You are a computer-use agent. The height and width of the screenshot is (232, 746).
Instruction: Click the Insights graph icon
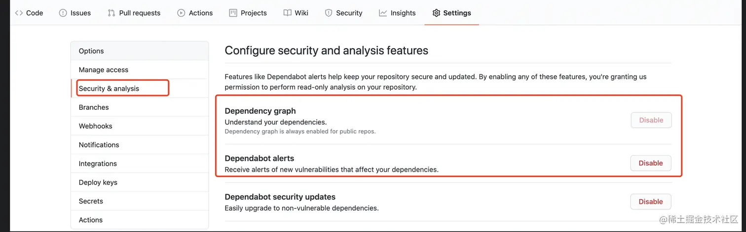[x=383, y=13]
